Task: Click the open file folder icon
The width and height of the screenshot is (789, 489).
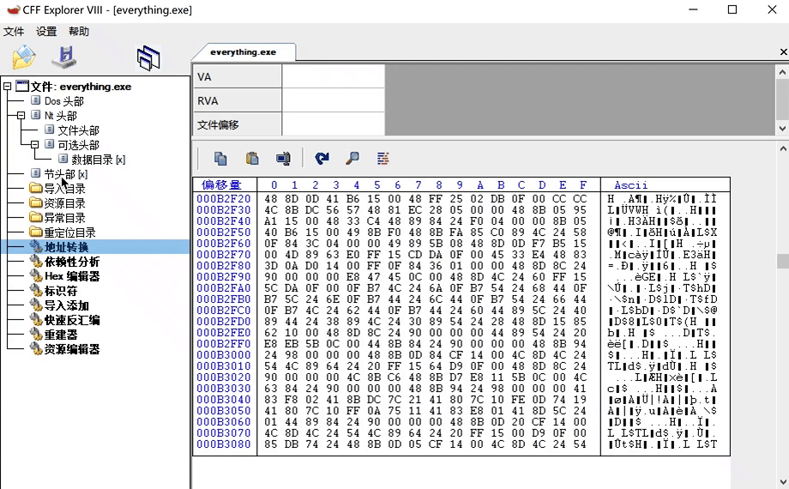Action: [23, 57]
